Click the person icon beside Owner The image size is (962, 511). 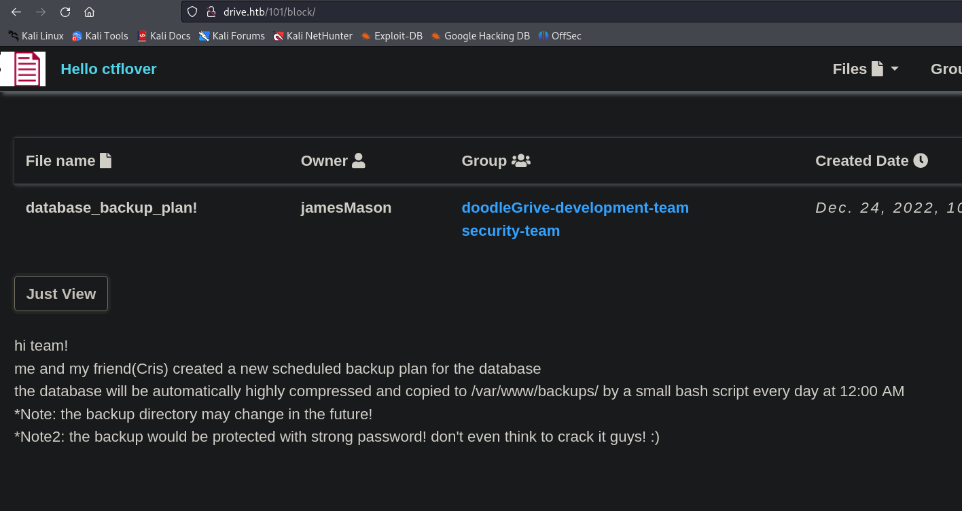click(x=359, y=160)
